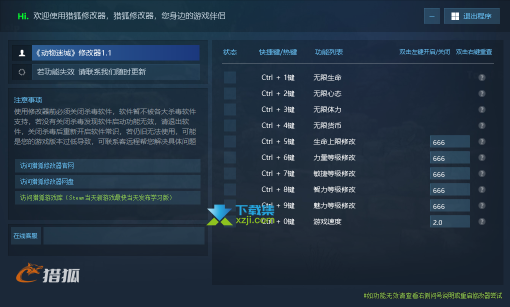
Task: Click help icon for 无限体力
Action: tap(481, 109)
